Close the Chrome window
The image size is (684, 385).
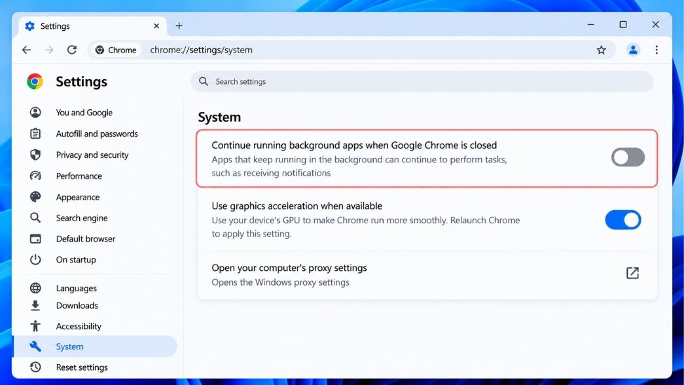pos(655,24)
